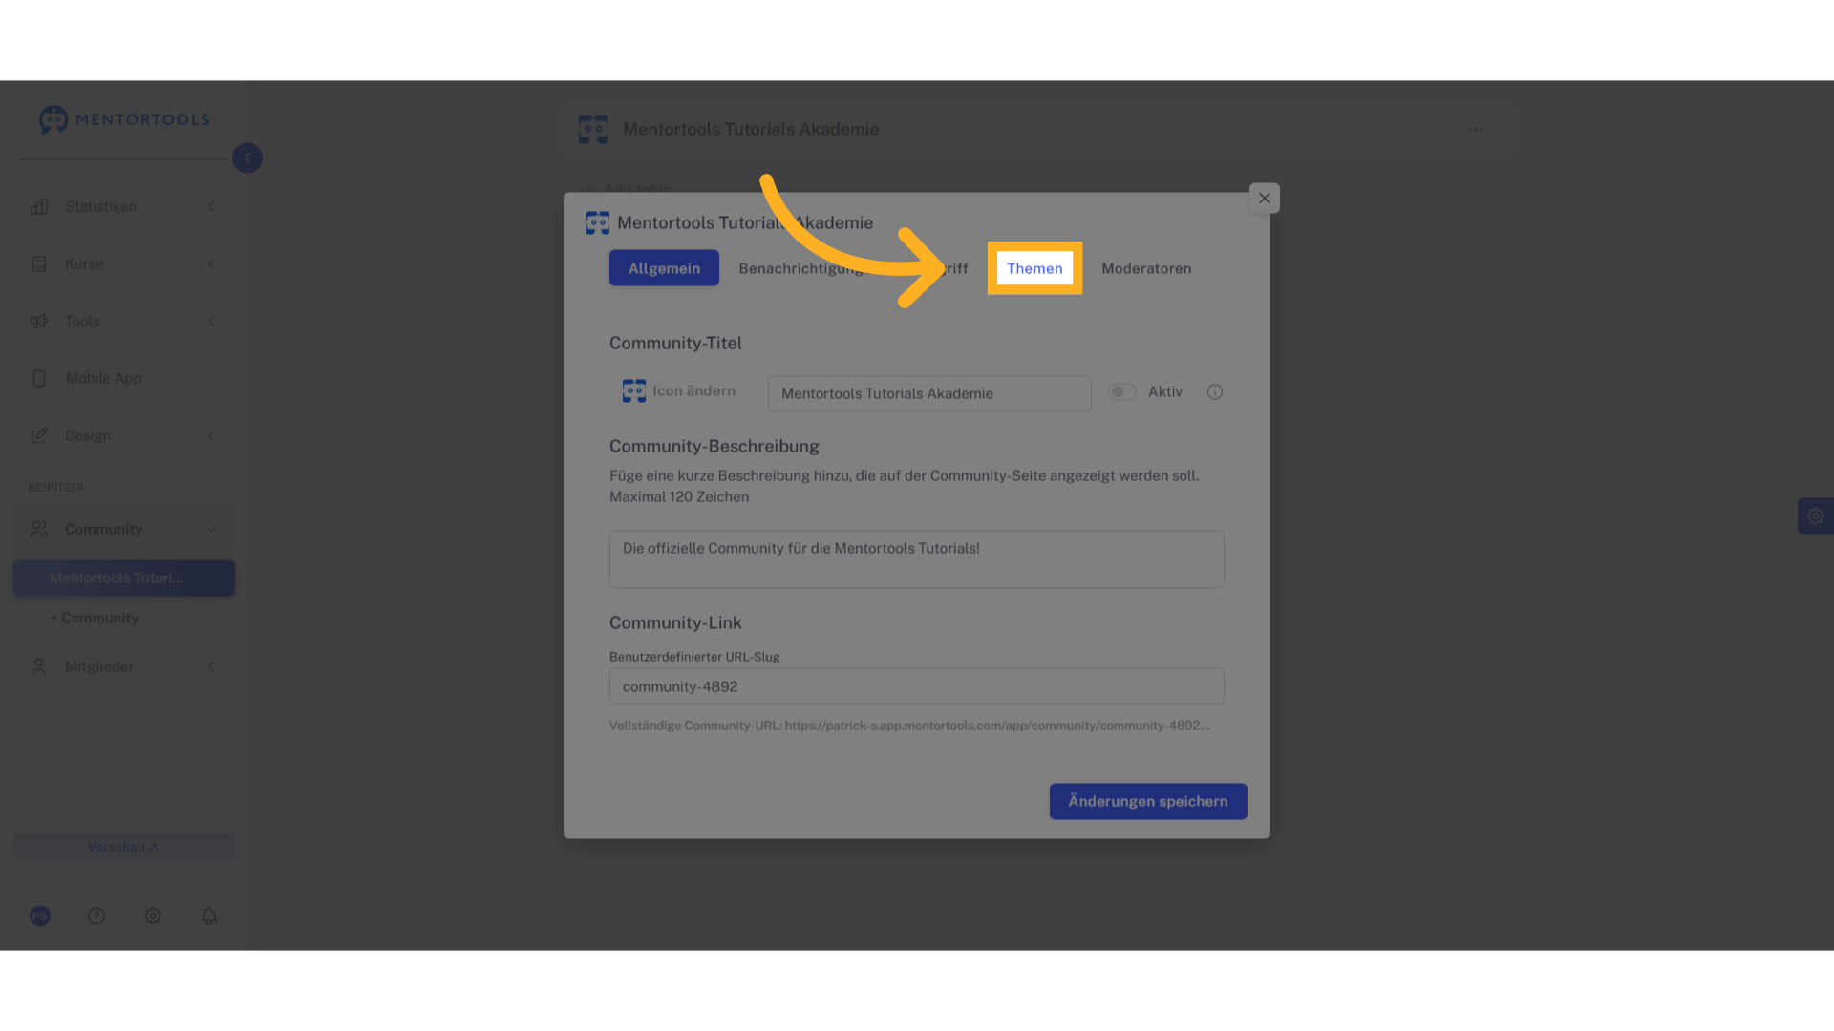1834x1031 pixels.
Task: Select Mentortools Tutori... community in sidebar
Action: [124, 579]
